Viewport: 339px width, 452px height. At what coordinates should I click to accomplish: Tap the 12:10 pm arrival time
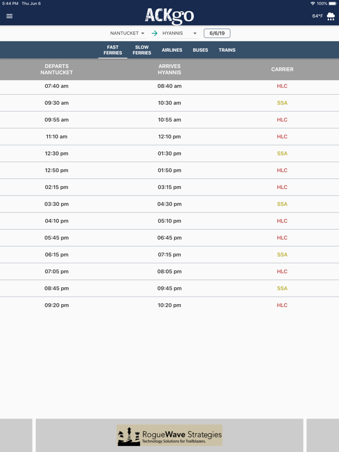[x=169, y=137]
